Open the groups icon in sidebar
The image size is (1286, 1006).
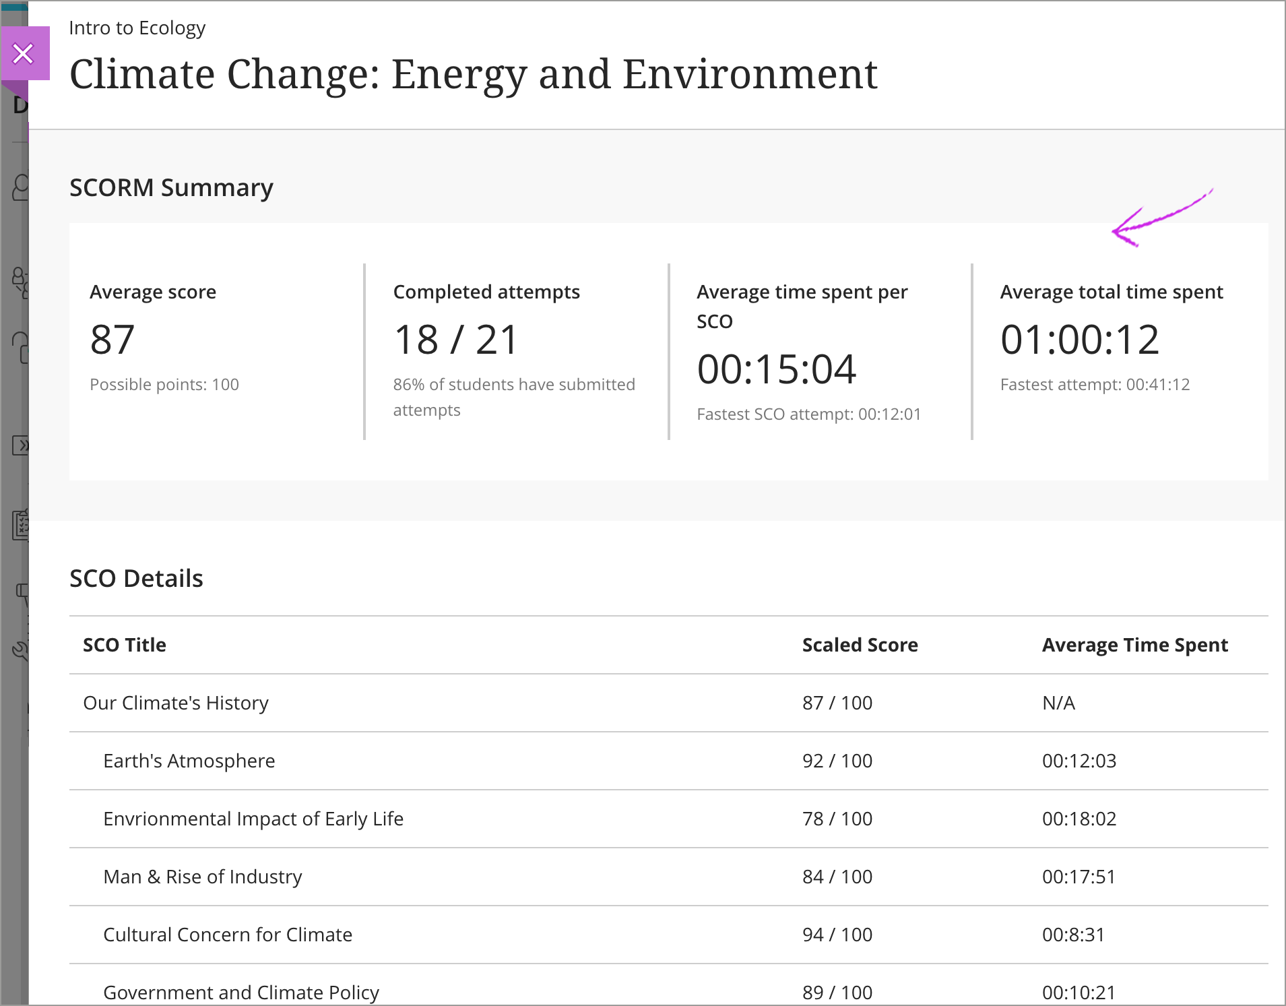[x=20, y=282]
